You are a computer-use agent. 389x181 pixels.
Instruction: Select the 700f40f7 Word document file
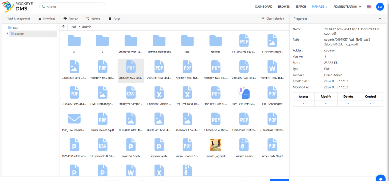click(272, 70)
